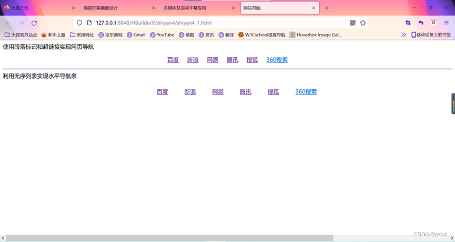Open 移动设备上的书签 bookmarks
This screenshot has height=242, width=455.
[x=431, y=35]
